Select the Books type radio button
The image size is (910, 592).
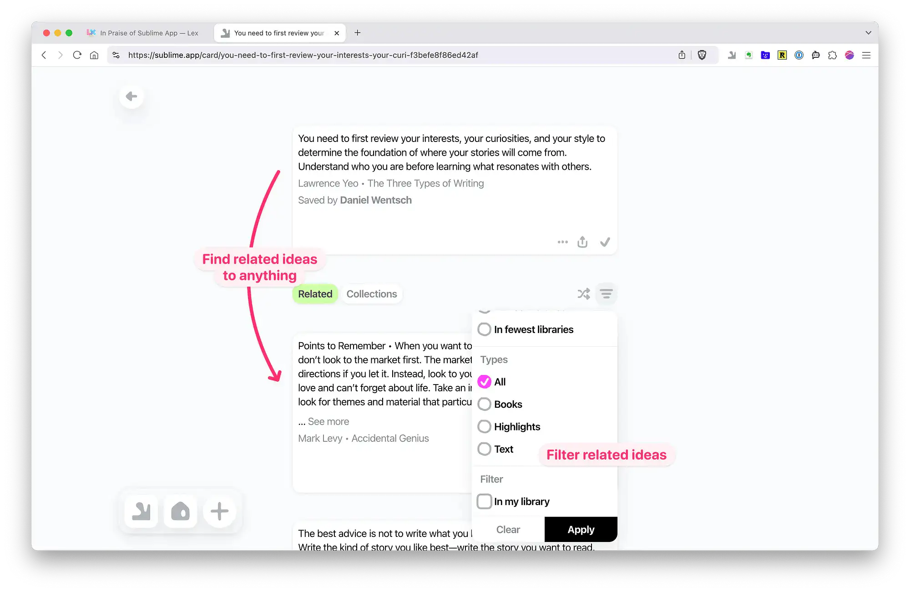(x=485, y=404)
